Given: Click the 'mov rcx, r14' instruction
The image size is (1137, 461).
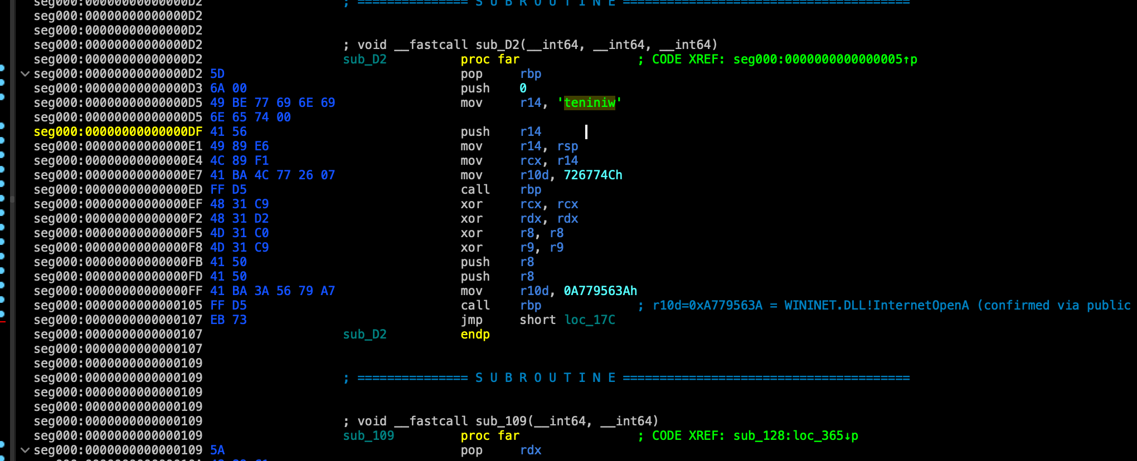Looking at the screenshot, I should tap(519, 160).
